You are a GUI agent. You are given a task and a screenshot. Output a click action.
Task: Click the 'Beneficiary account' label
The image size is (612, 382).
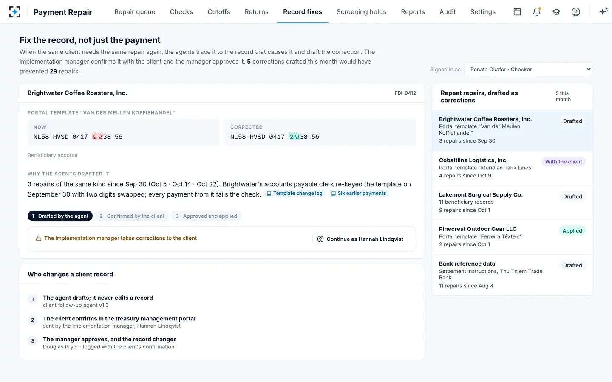pos(53,155)
